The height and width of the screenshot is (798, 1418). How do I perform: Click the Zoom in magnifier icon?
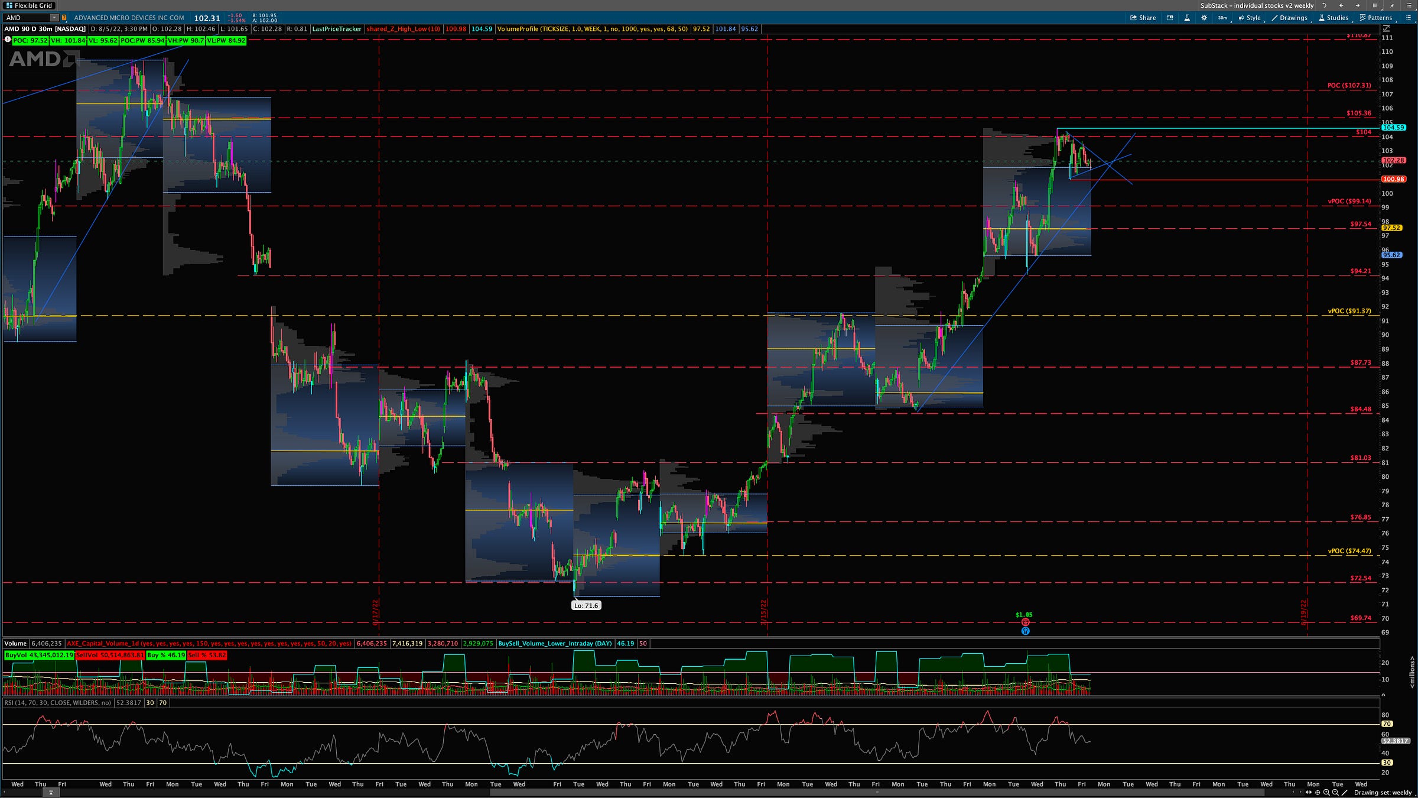coord(1326,793)
